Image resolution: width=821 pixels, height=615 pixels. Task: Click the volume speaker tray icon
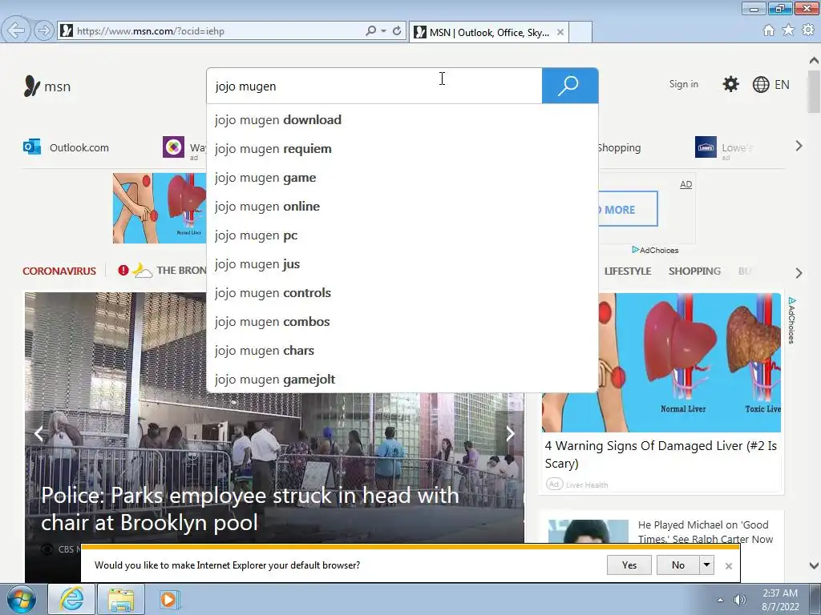click(x=739, y=600)
